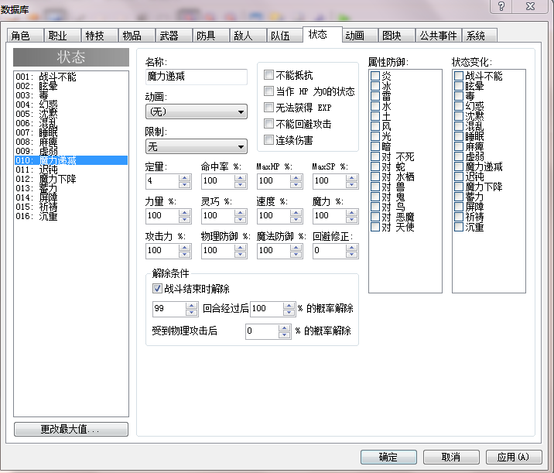Viewport: 554px width, 473px height.
Task: Open the 系统 tab
Action: (480, 36)
